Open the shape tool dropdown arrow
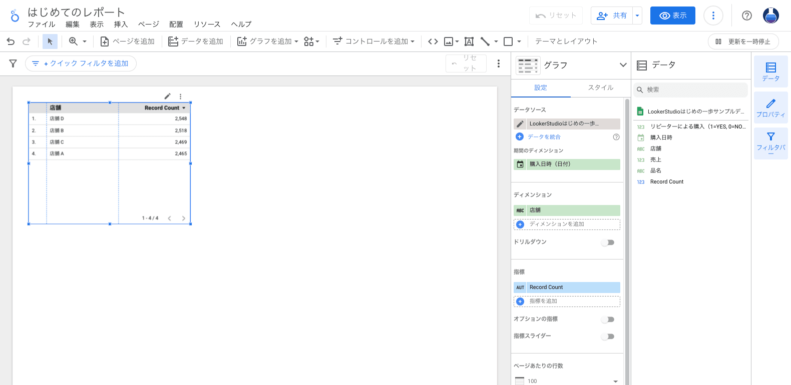 pyautogui.click(x=519, y=41)
